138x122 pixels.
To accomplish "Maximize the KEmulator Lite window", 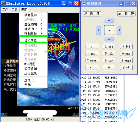I will pos(70,4).
